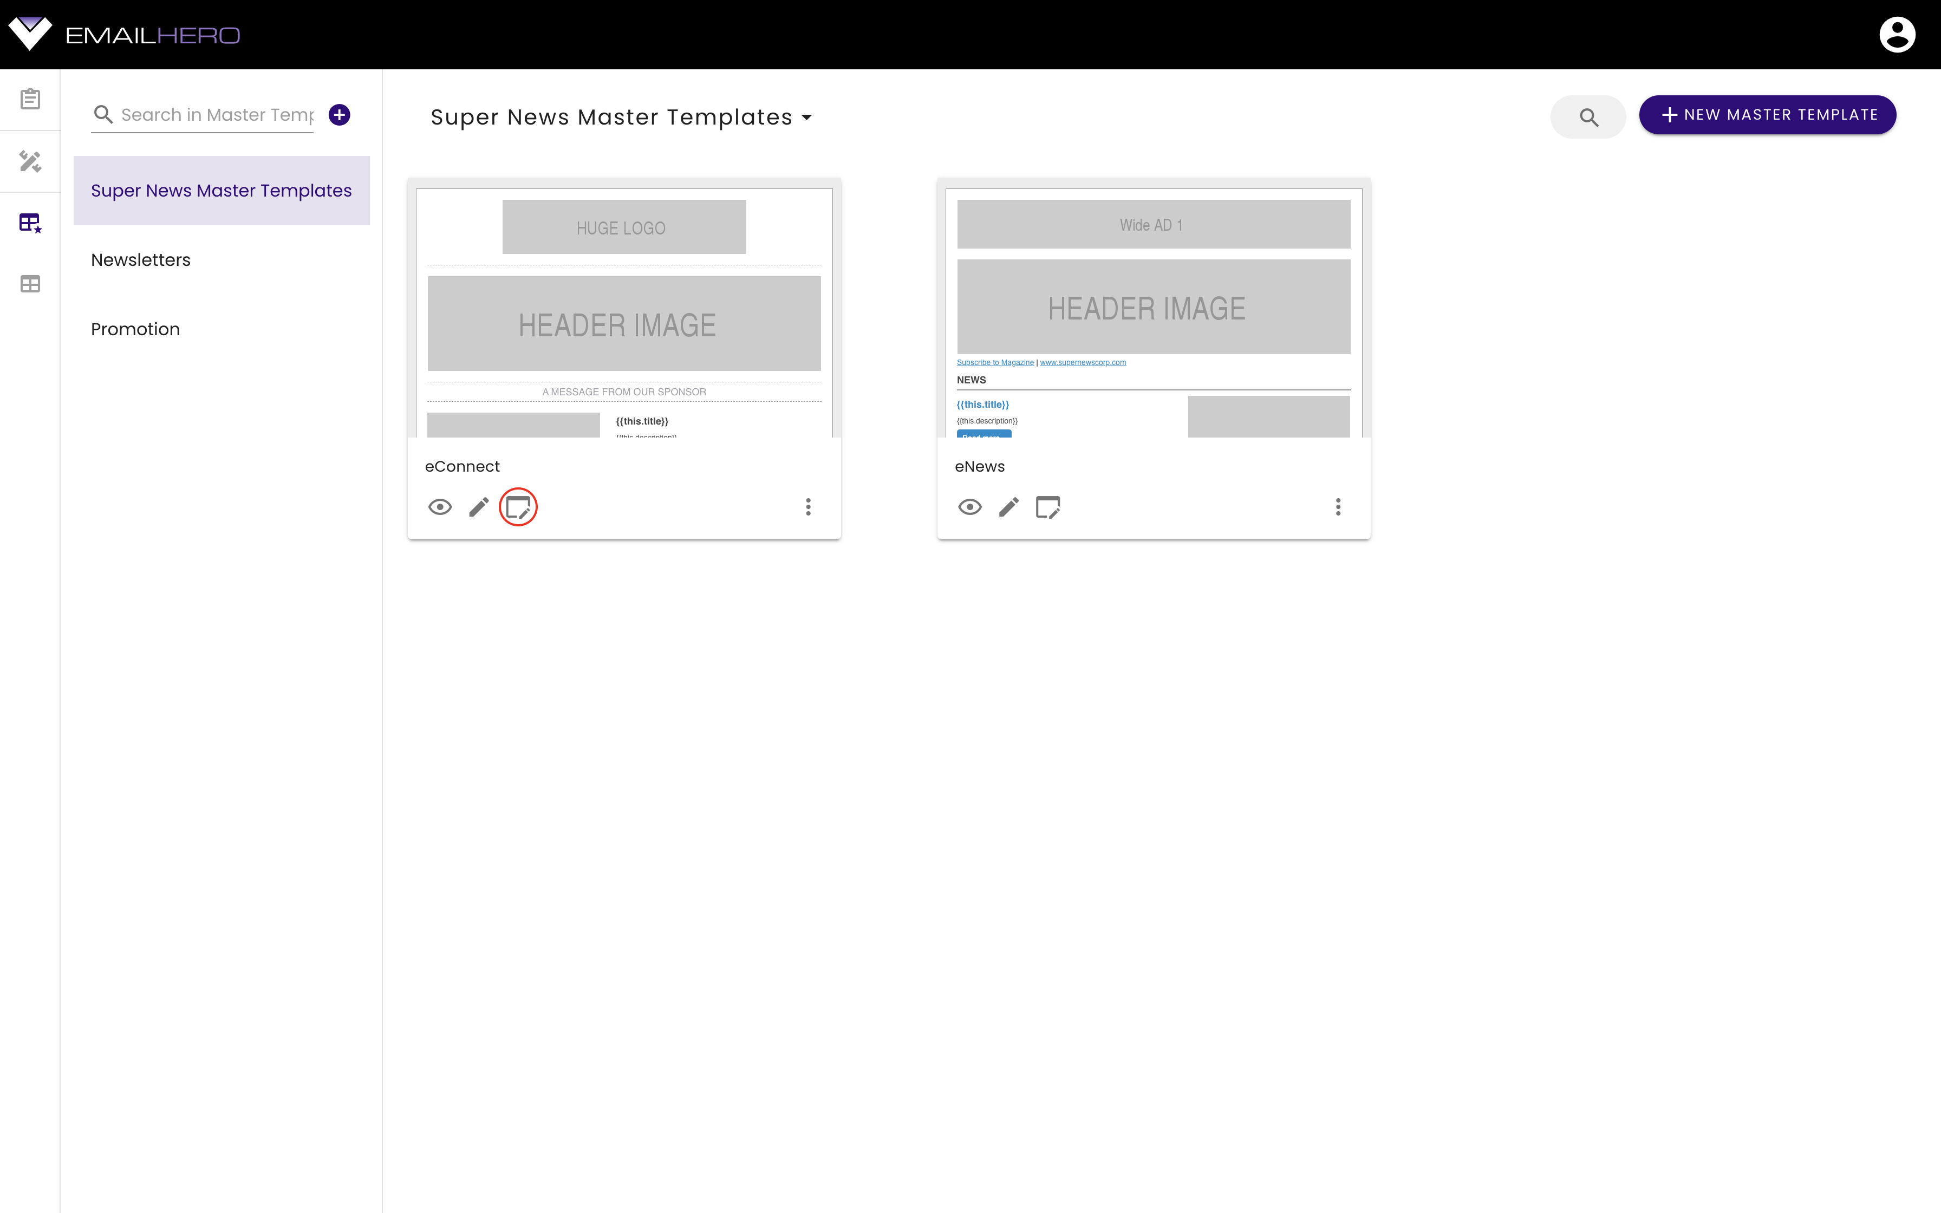Click the preview eye icon on eConnect
The height and width of the screenshot is (1213, 1941).
[x=440, y=506]
